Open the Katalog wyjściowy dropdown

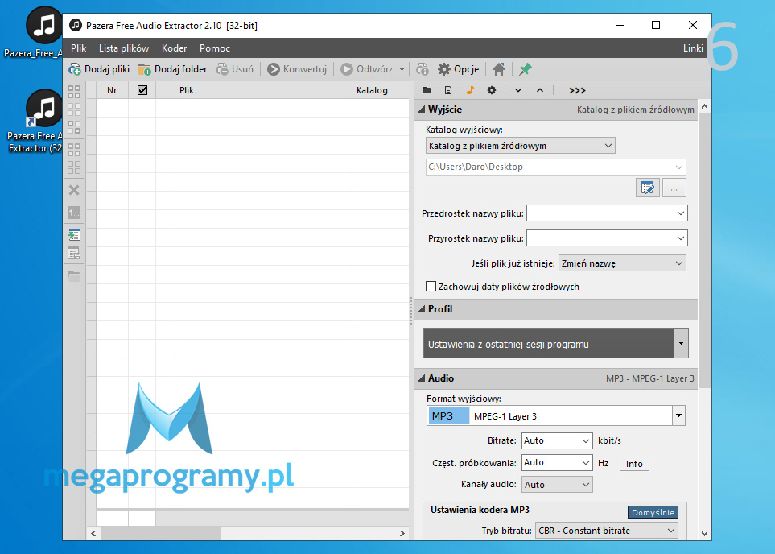click(x=521, y=146)
